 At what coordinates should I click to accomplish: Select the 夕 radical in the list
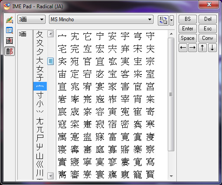pyautogui.click(x=40, y=52)
